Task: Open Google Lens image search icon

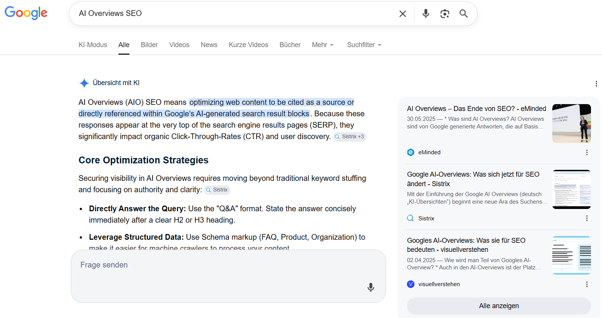Action: [445, 14]
